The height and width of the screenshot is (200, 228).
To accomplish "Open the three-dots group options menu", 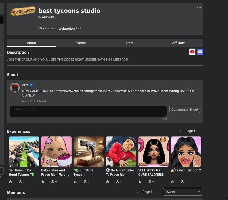I will point(199,7).
